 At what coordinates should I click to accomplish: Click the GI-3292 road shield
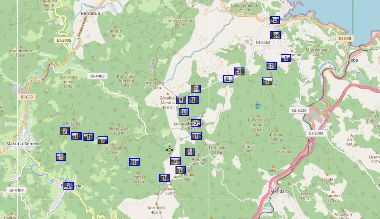pyautogui.click(x=316, y=133)
